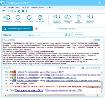This screenshot has height=99, width=105.
Task: Click the orange Ra search engine badge
Action: 15,72
